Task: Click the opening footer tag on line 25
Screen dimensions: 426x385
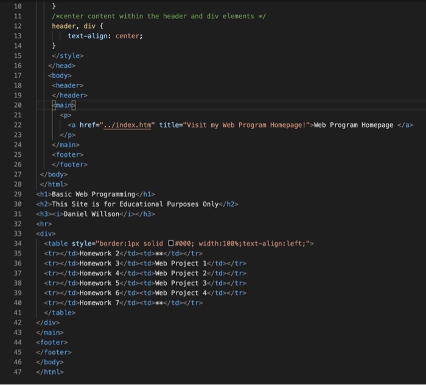Action: point(68,154)
